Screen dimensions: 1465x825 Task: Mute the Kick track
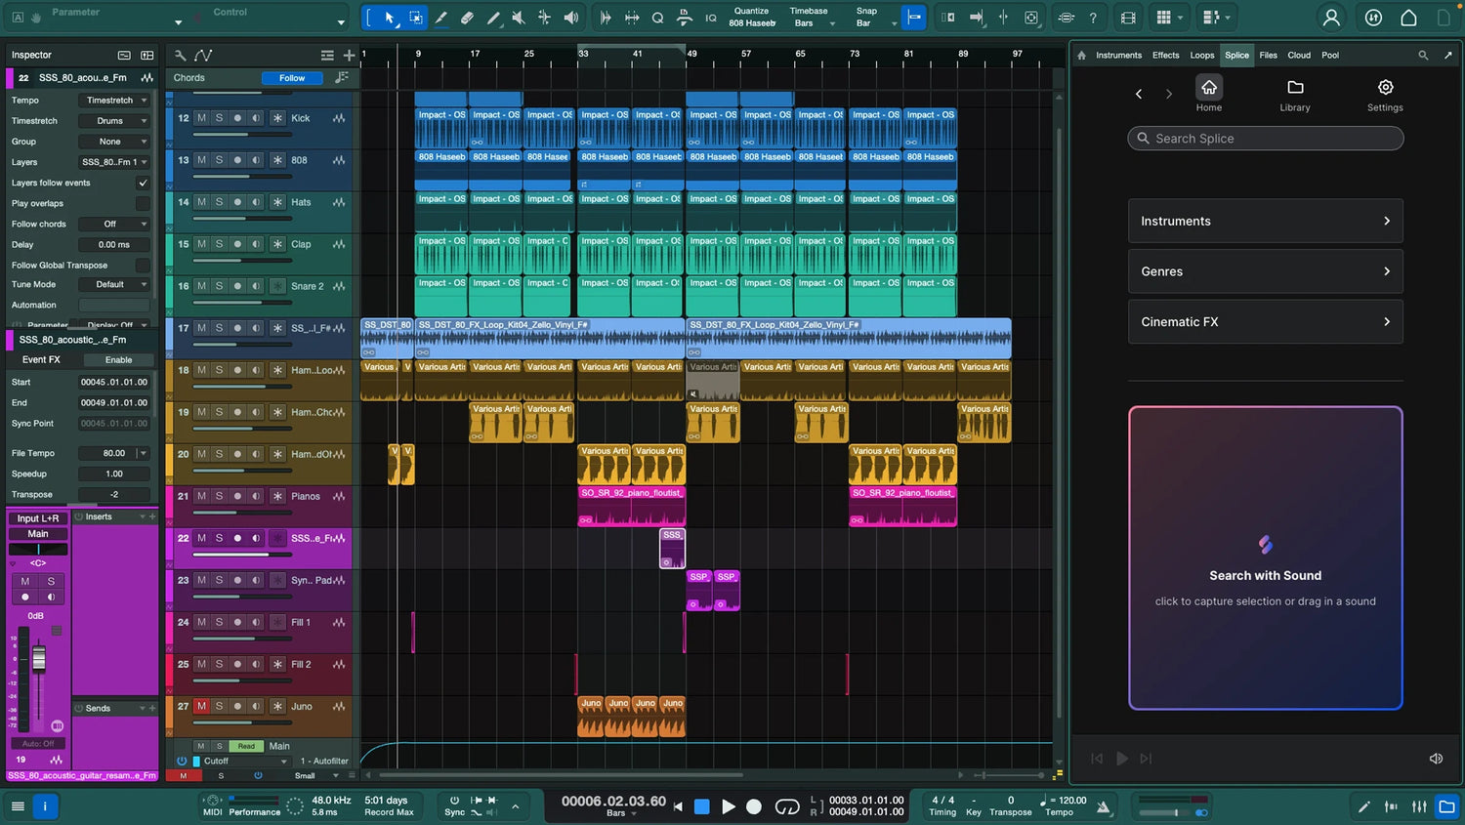(201, 118)
